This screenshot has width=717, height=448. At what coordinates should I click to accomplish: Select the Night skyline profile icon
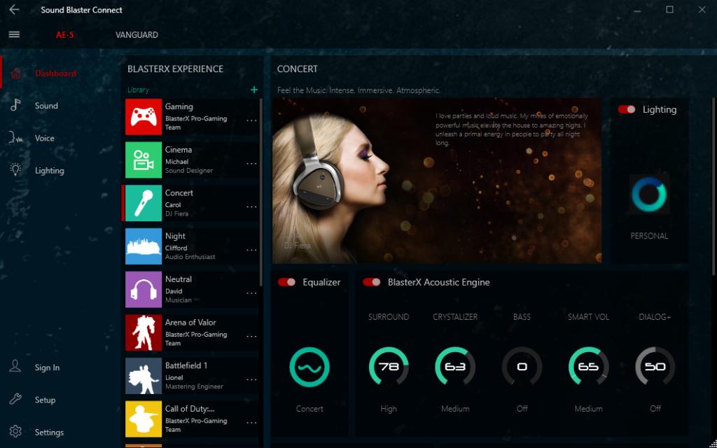point(144,246)
